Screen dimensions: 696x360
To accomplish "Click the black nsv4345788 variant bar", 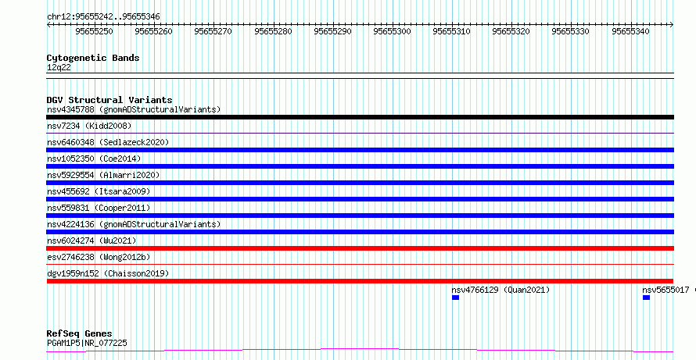I will coord(360,117).
